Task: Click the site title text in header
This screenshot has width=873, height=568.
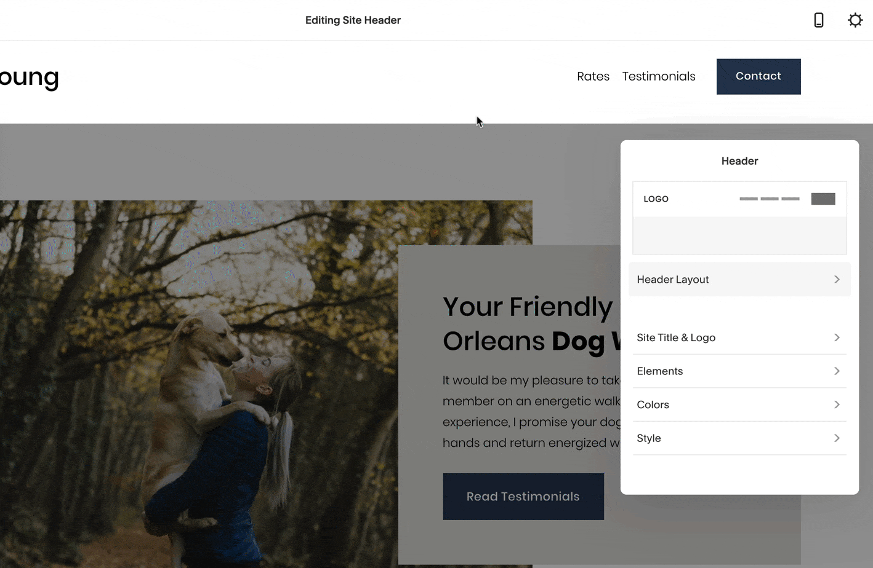Action: tap(29, 77)
